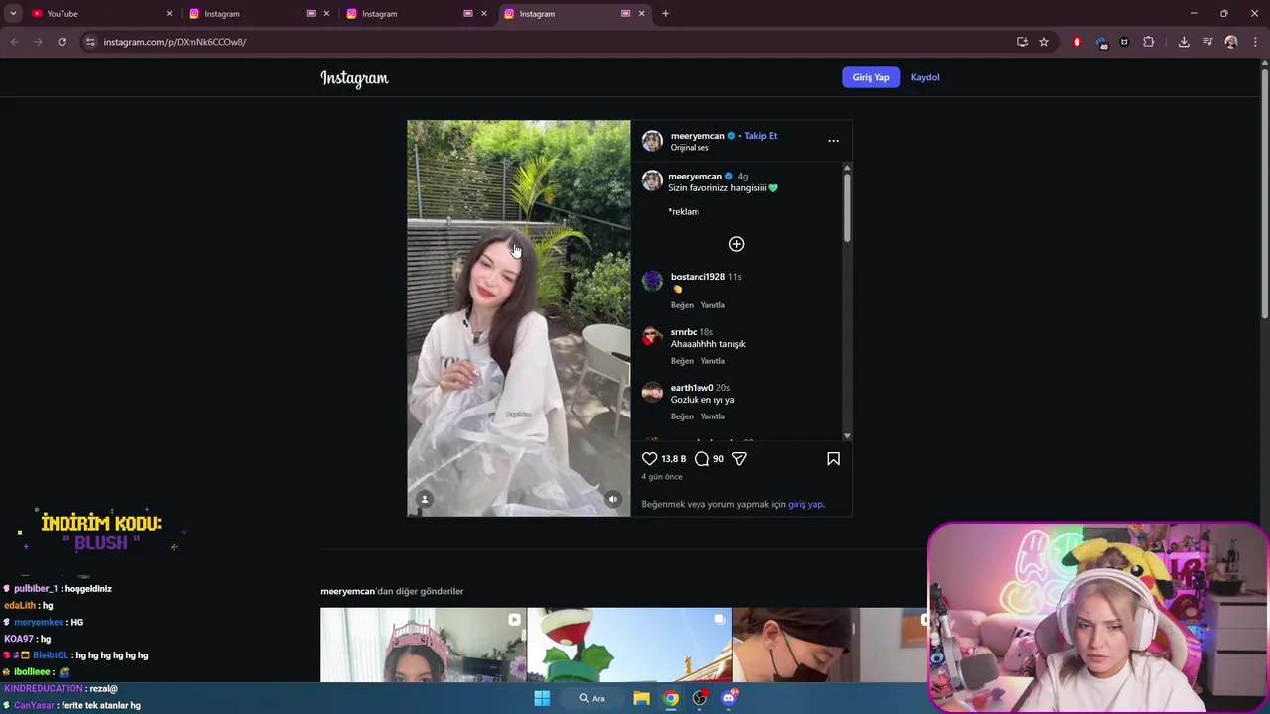This screenshot has width=1270, height=714.
Task: Click the reel video to pause
Action: coord(518,318)
